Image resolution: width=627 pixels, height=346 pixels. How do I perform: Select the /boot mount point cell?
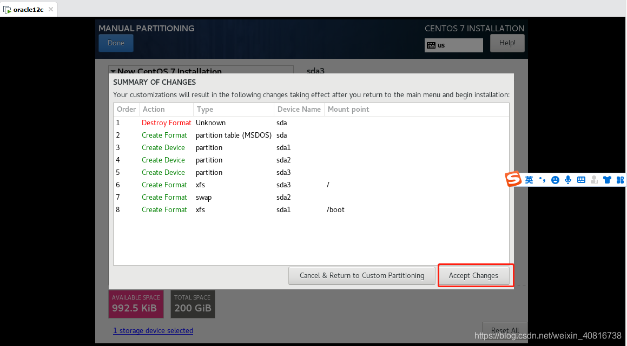point(335,210)
